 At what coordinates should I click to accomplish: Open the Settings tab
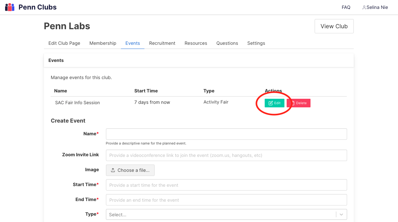click(x=256, y=43)
